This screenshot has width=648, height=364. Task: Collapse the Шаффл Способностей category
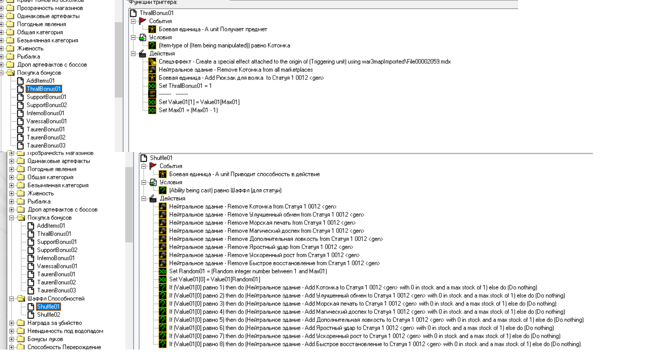(x=12, y=299)
